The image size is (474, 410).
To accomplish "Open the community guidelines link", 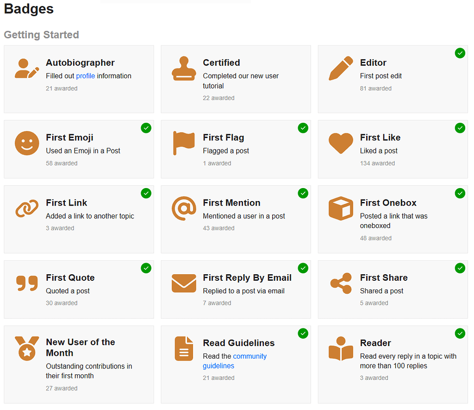I will (250, 356).
